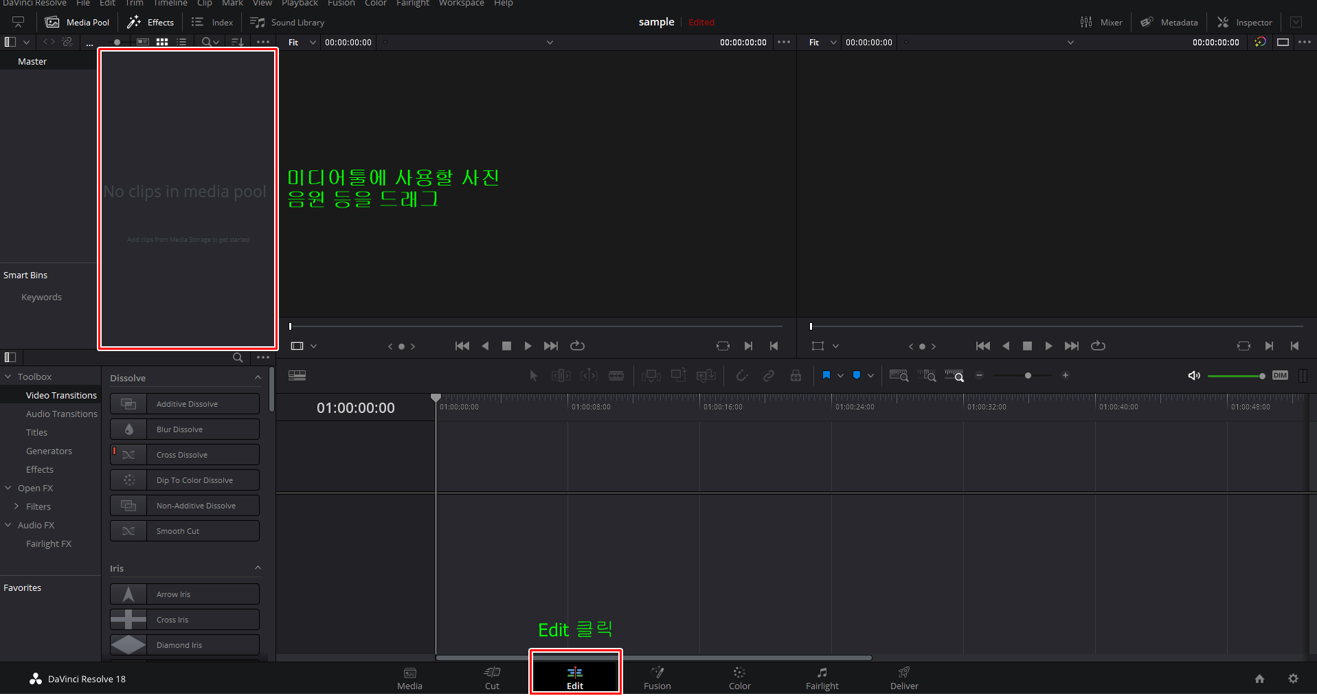Viewport: 1317px width, 696px height.
Task: Switch to the Deliver page
Action: point(905,678)
